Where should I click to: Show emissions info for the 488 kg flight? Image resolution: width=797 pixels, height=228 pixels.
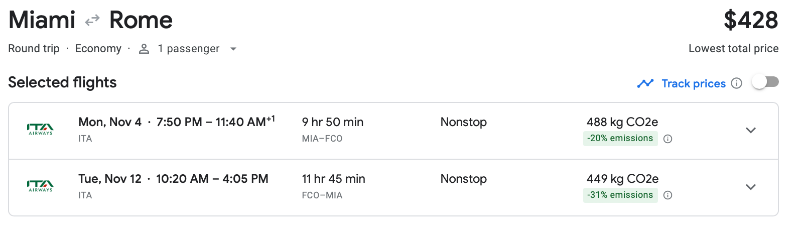tap(668, 139)
